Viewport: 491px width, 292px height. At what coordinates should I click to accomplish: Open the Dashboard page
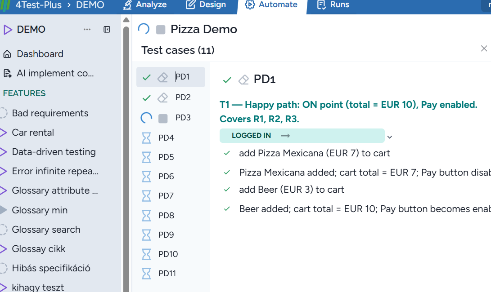(40, 54)
